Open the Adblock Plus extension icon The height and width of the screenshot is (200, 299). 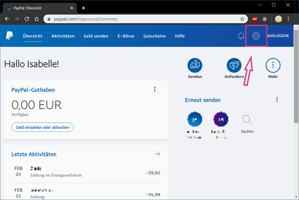(255, 19)
